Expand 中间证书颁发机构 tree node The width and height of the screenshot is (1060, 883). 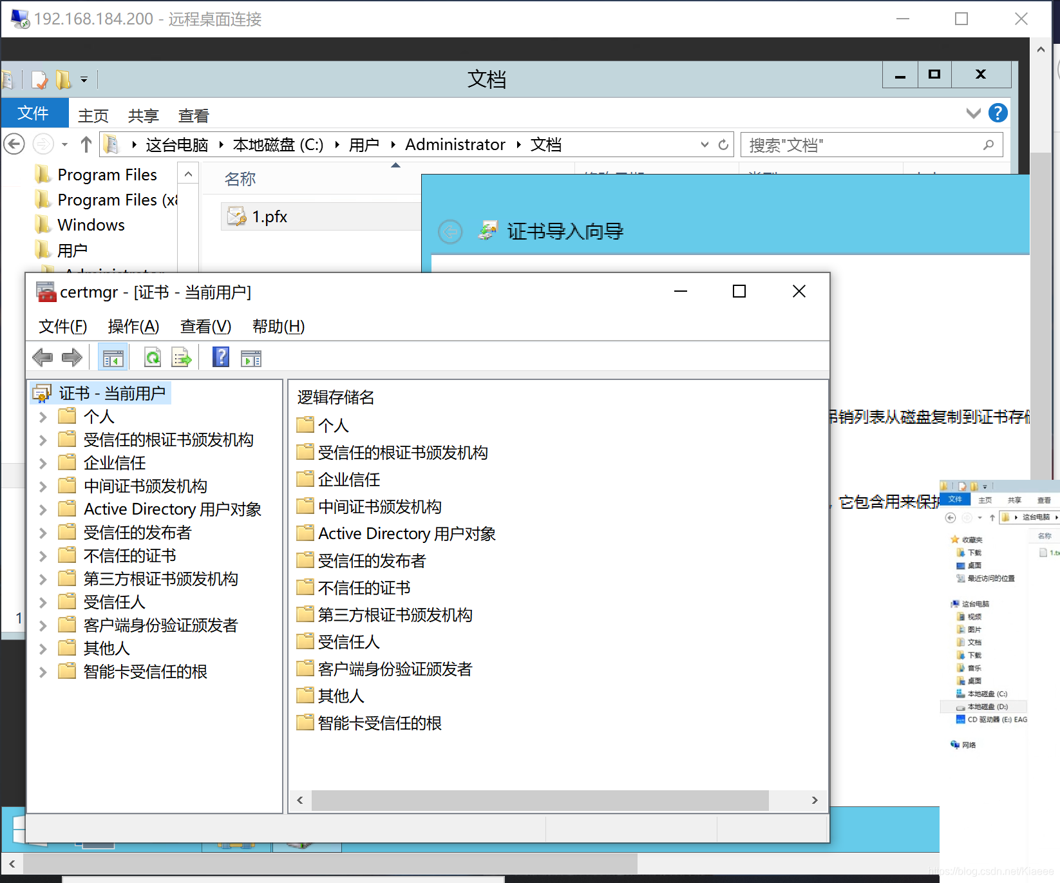coord(43,486)
